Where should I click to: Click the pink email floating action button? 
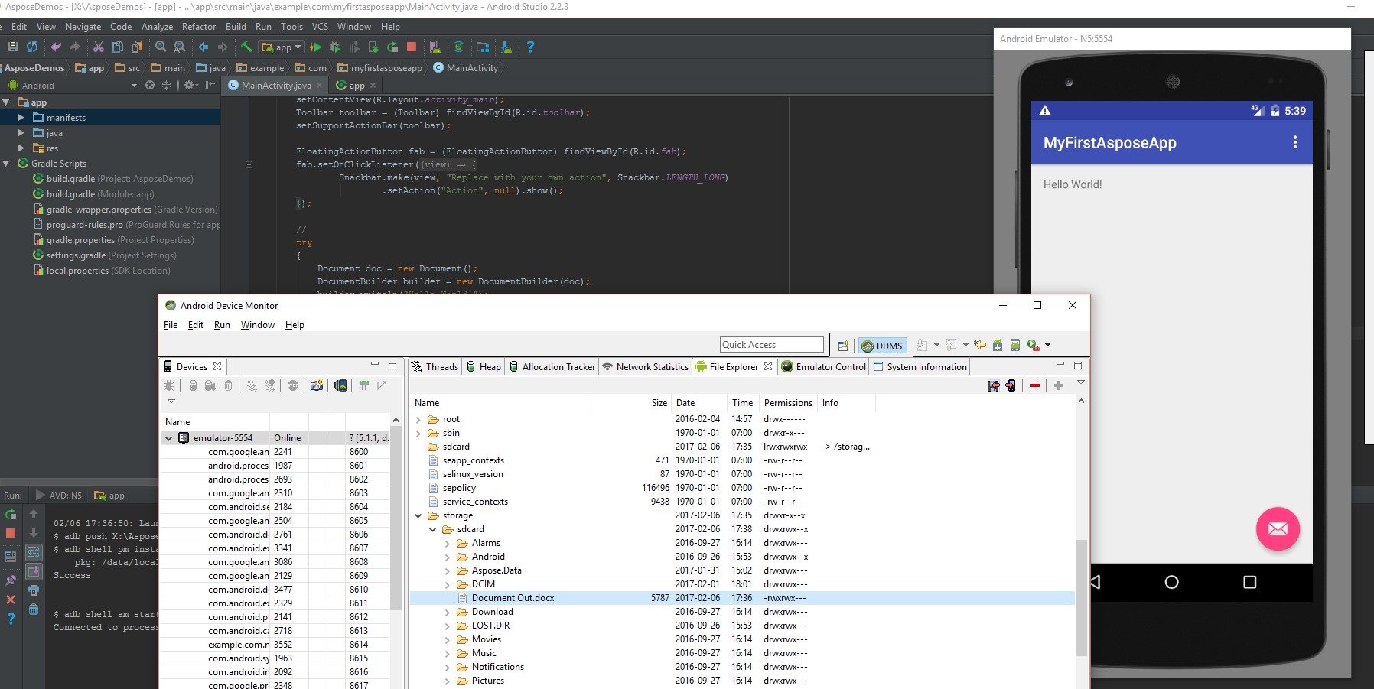[x=1278, y=528]
